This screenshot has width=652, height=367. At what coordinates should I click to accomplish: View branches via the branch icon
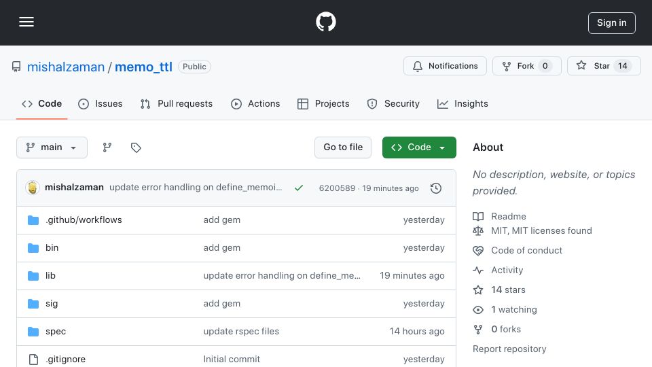pyautogui.click(x=107, y=147)
